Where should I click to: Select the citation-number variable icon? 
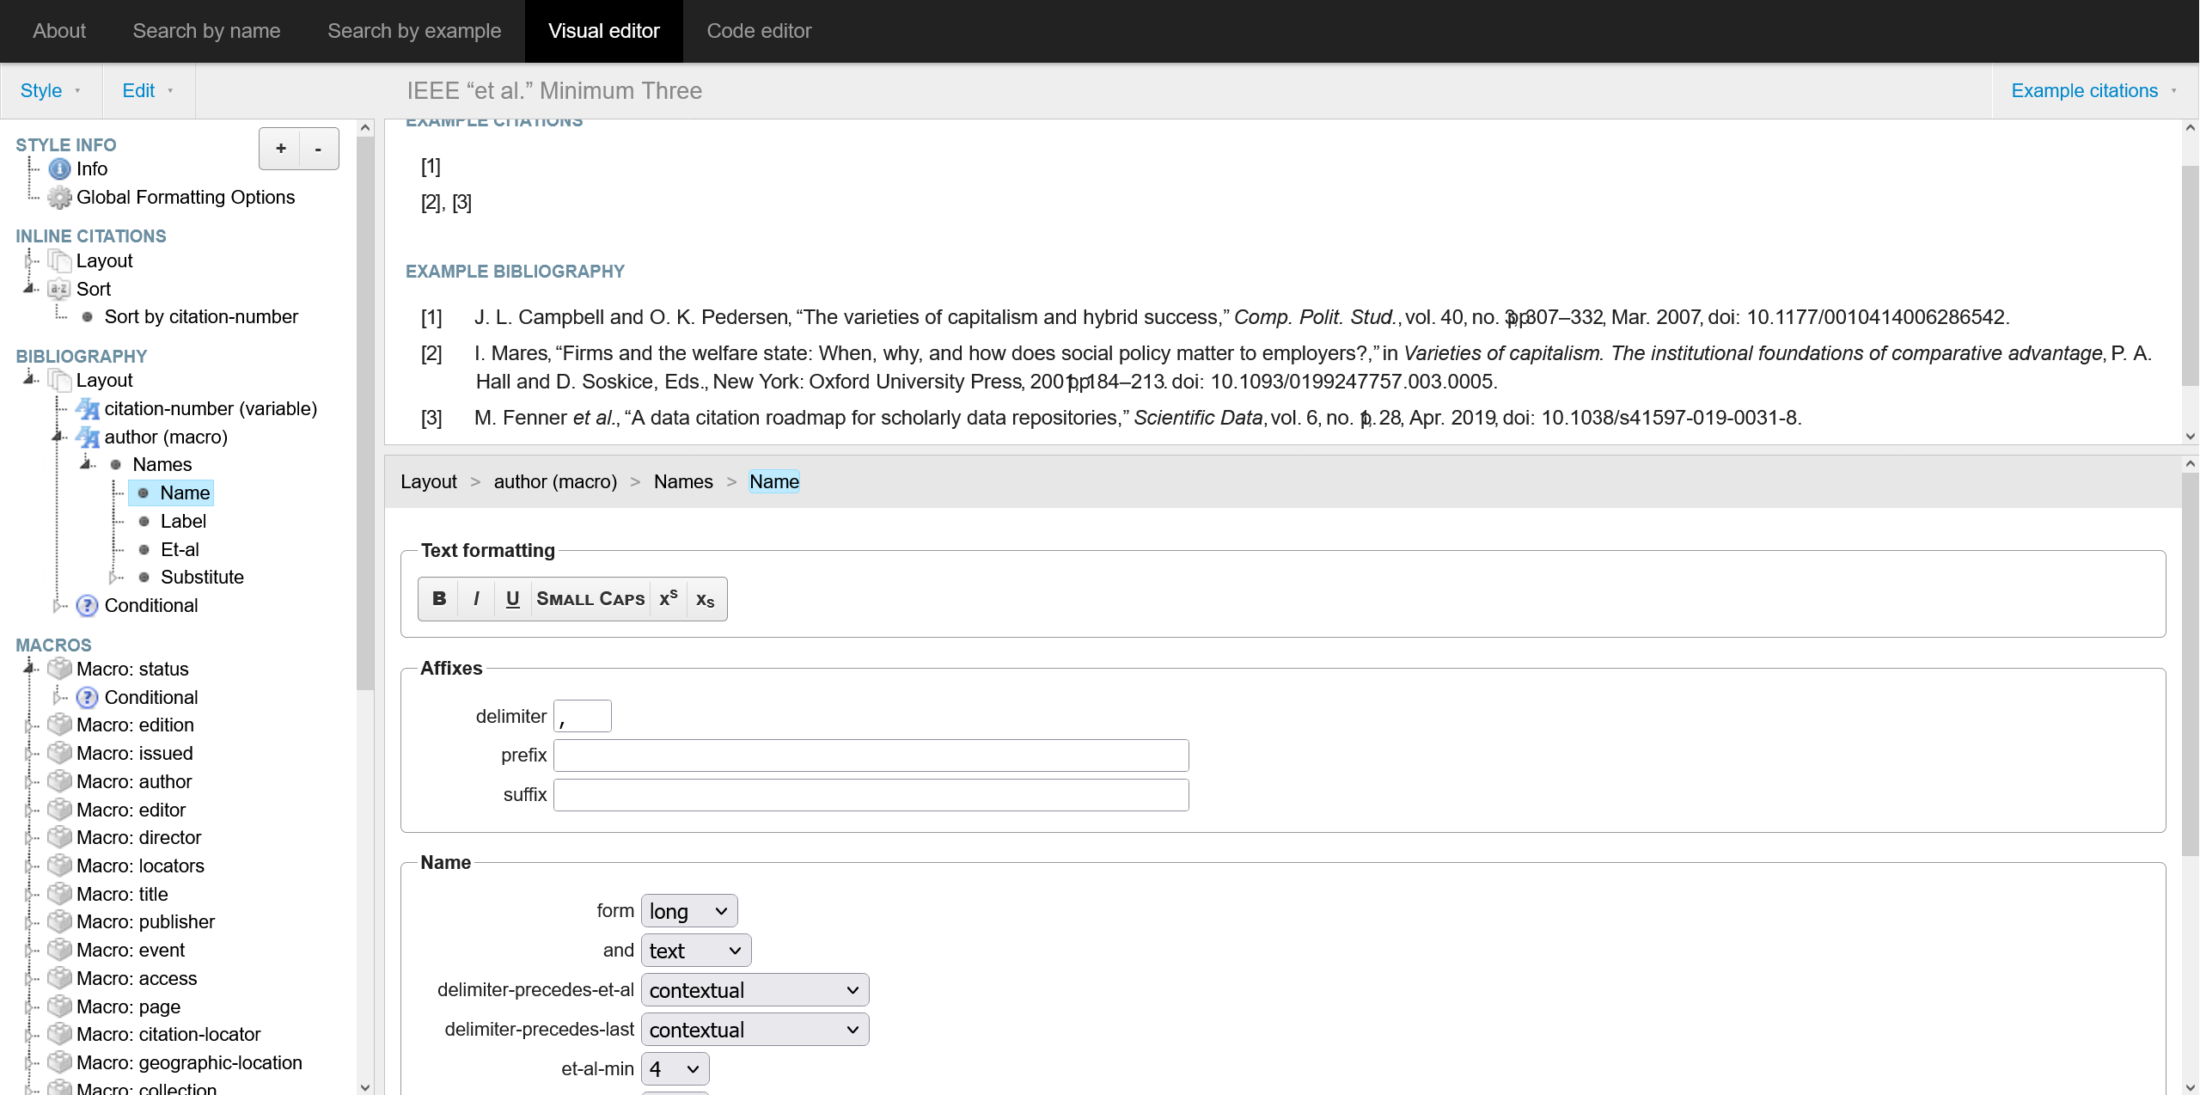click(87, 409)
